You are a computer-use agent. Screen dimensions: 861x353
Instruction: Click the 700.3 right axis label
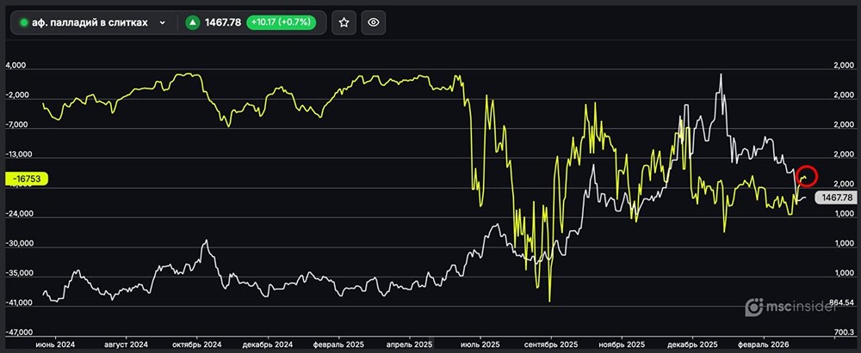pos(844,332)
